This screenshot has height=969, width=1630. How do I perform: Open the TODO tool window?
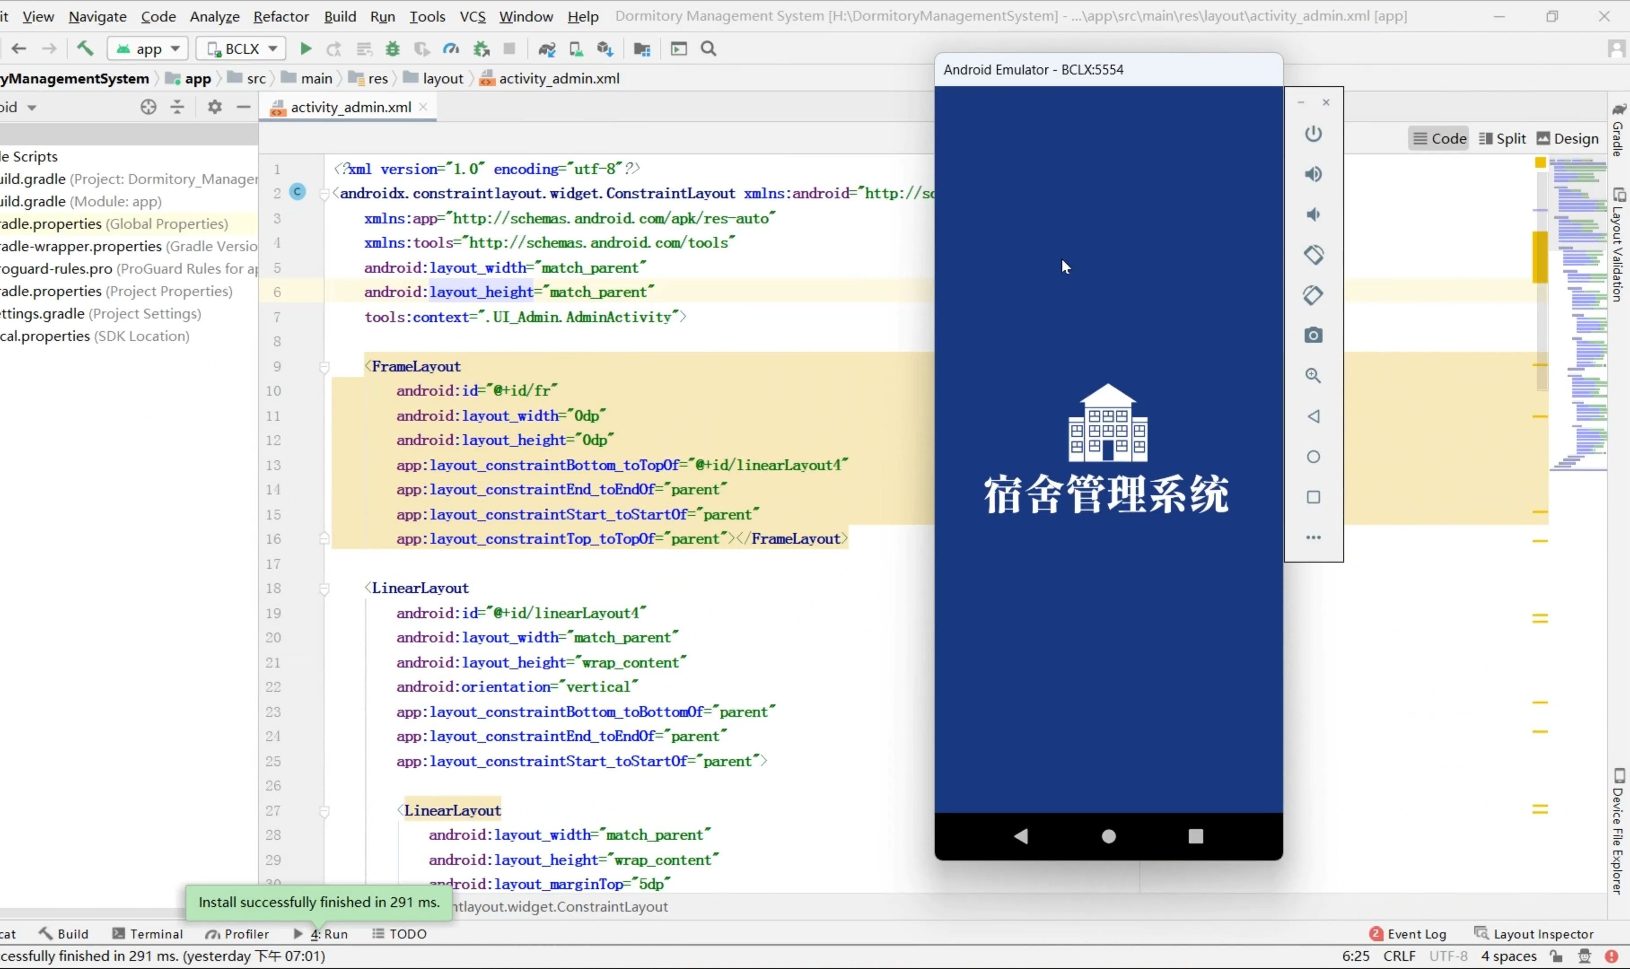[x=400, y=934]
